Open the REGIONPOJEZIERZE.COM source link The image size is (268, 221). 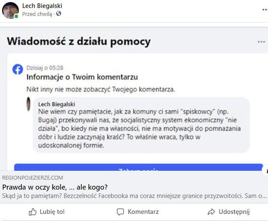[x=33, y=178]
